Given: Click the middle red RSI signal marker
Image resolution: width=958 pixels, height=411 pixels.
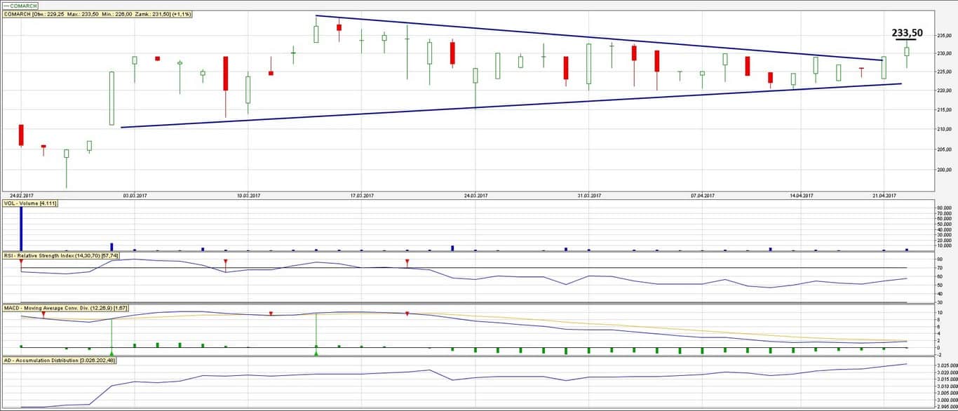Looking at the screenshot, I should point(225,262).
